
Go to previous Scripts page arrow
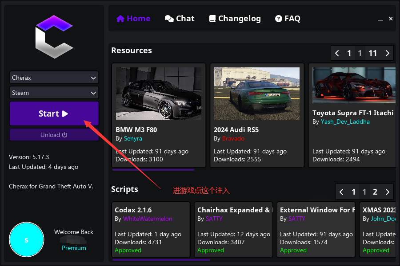[341, 192]
